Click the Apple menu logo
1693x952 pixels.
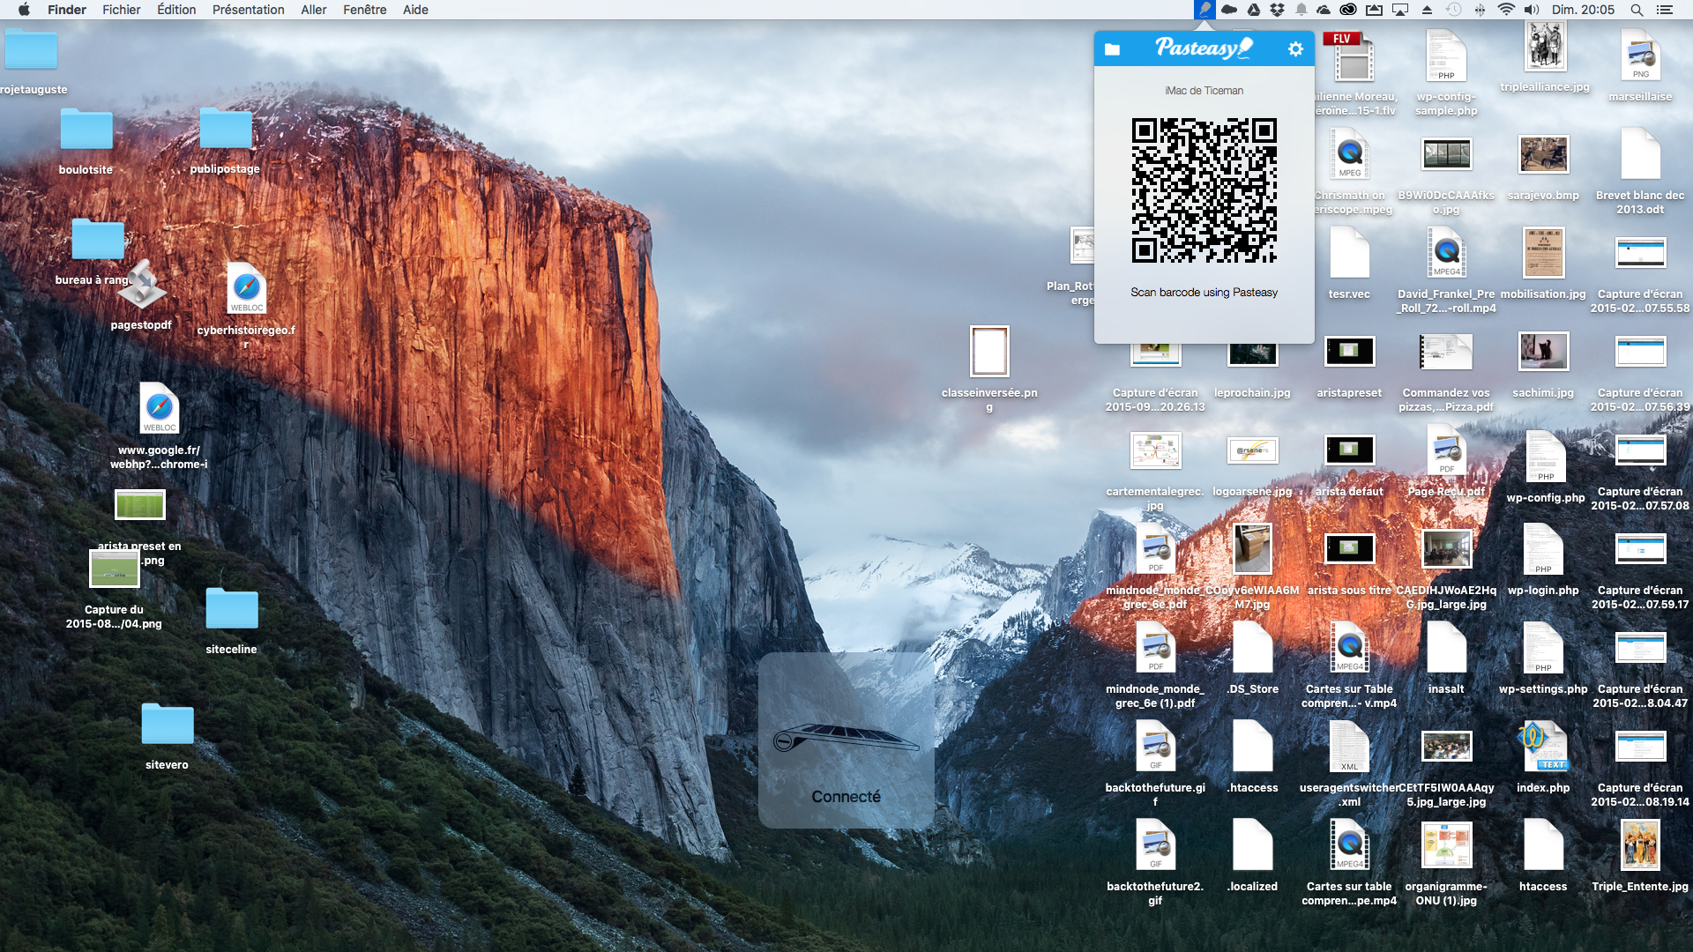pyautogui.click(x=24, y=10)
